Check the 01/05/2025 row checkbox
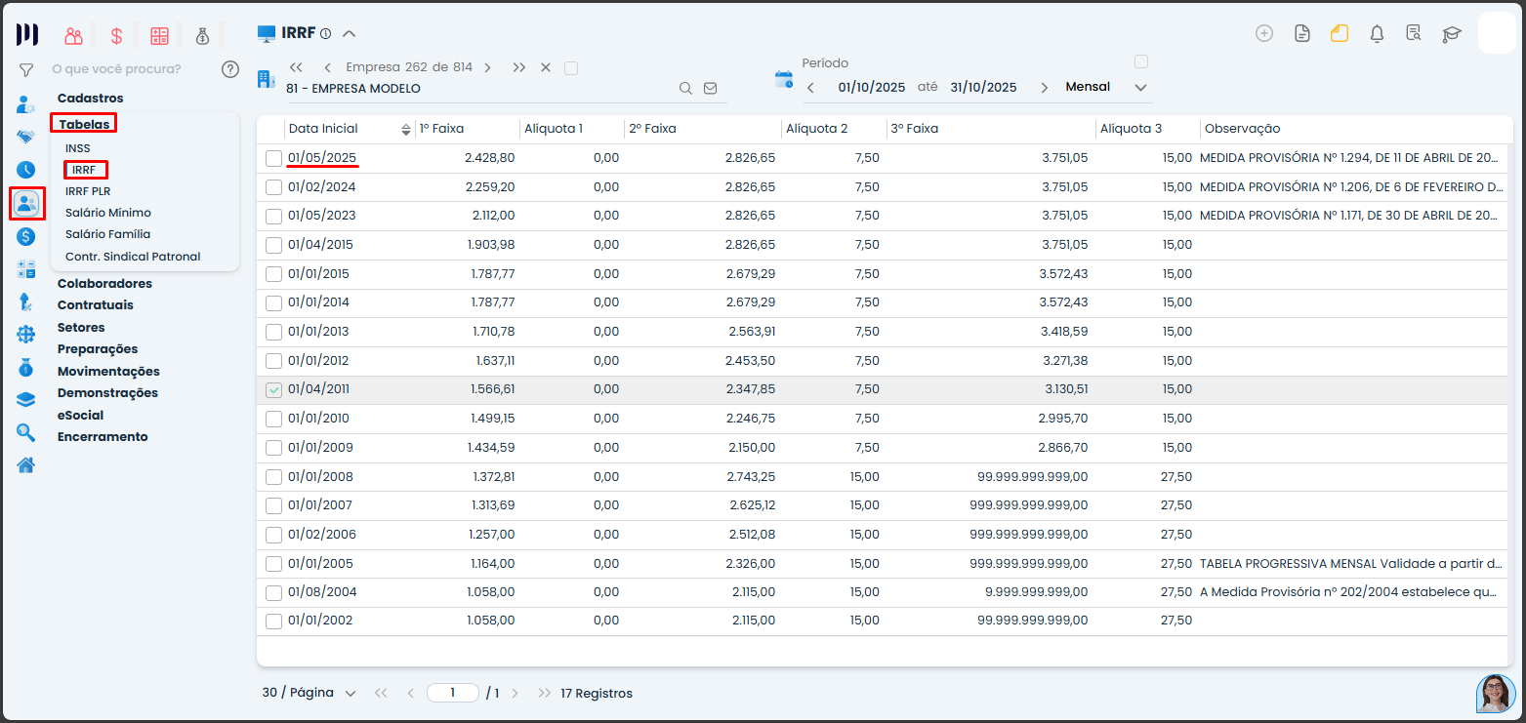The image size is (1526, 723). point(273,158)
